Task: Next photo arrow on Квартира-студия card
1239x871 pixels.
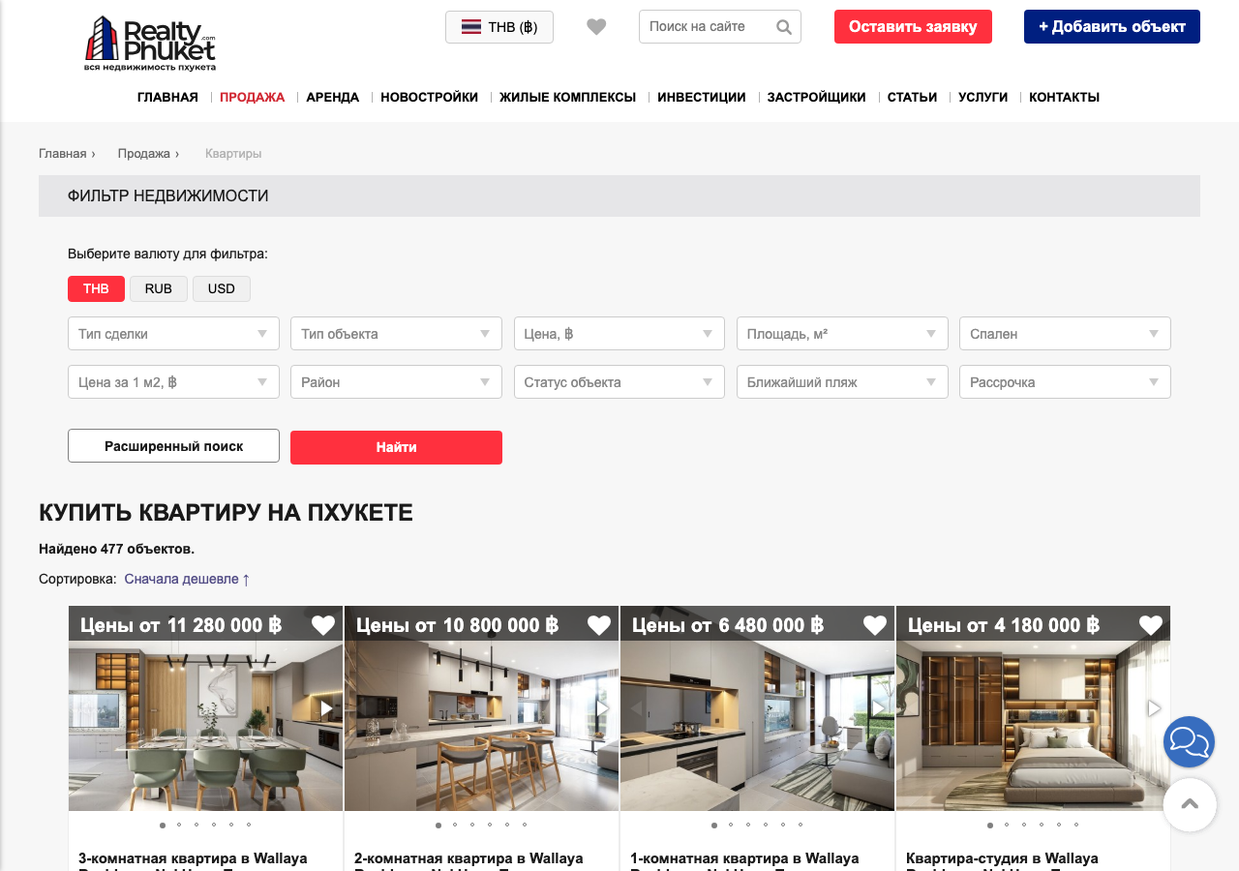Action: tap(1154, 708)
